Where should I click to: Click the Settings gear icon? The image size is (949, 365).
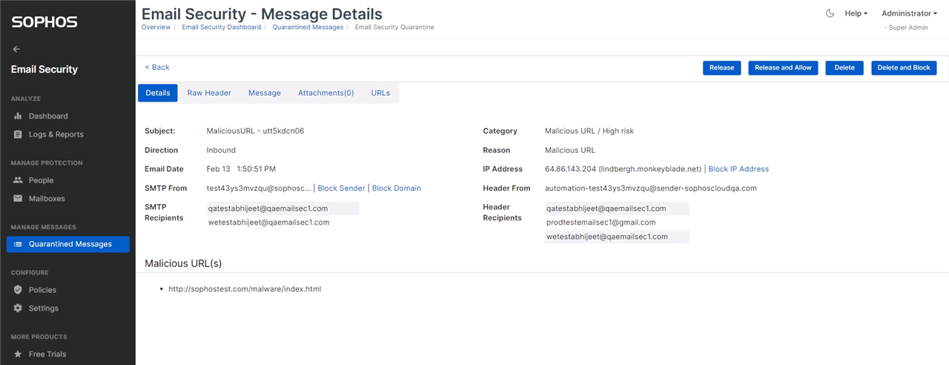pos(18,308)
